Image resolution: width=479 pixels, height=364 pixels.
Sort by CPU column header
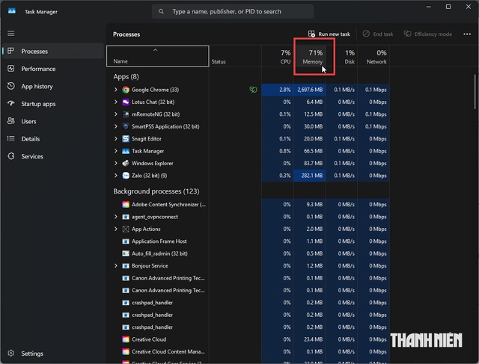click(278, 56)
